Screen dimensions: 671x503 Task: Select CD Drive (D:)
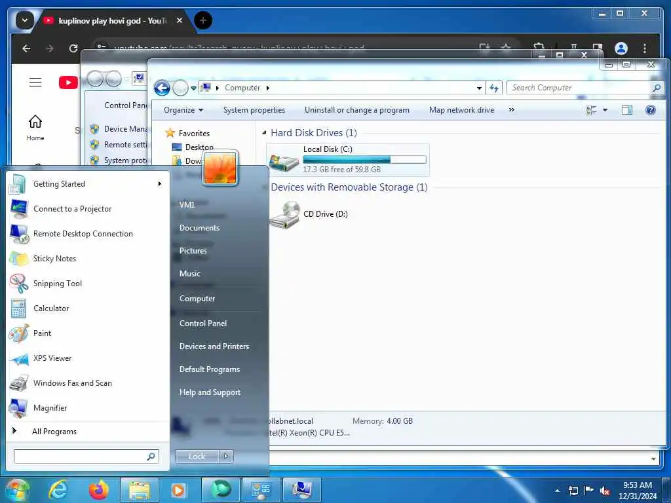point(309,214)
